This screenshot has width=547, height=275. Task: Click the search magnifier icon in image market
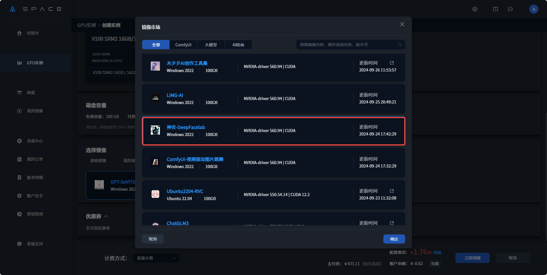[x=399, y=45]
